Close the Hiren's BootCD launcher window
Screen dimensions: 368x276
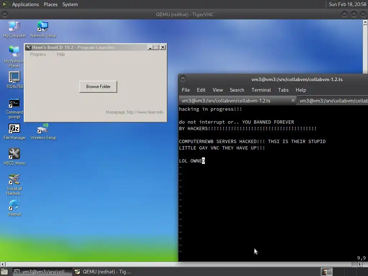[163, 47]
